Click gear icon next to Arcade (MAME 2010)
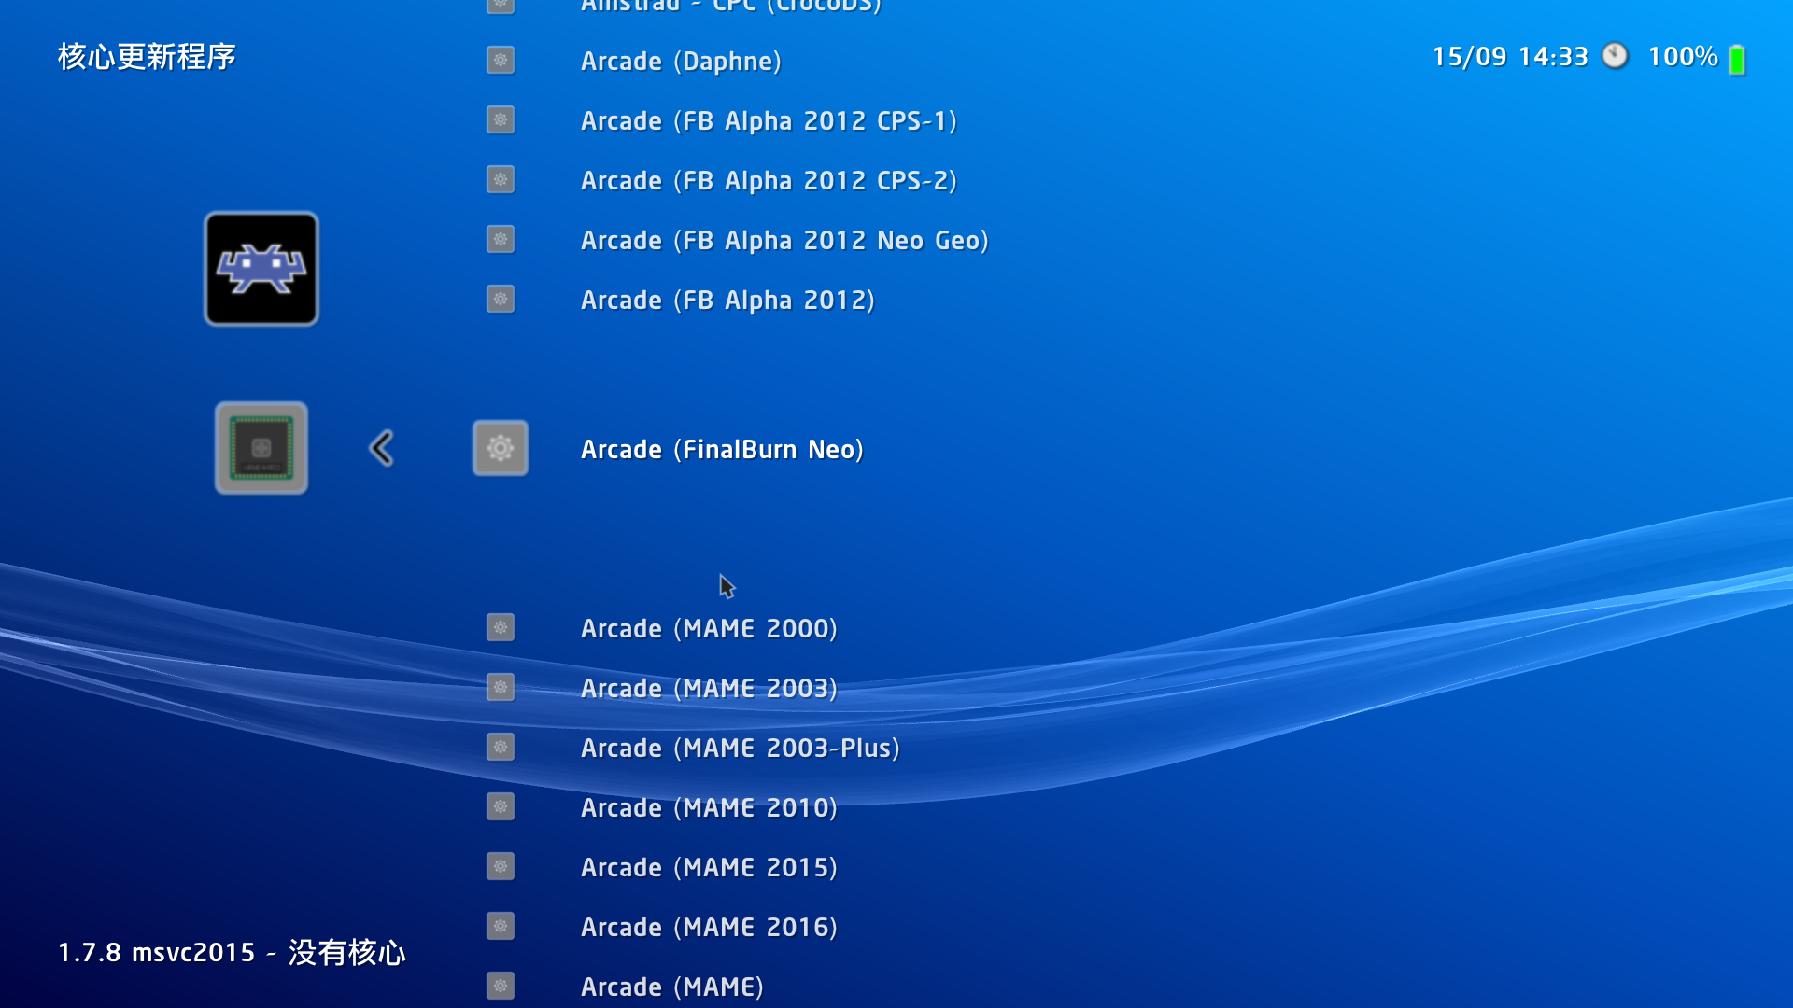Screen dimensions: 1793x1008 coord(501,807)
